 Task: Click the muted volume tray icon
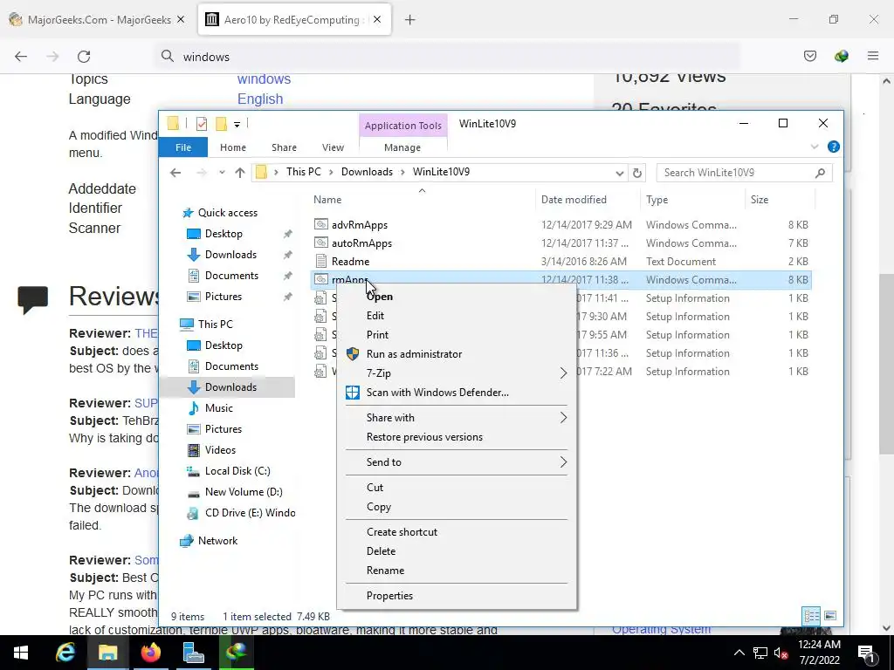click(781, 653)
